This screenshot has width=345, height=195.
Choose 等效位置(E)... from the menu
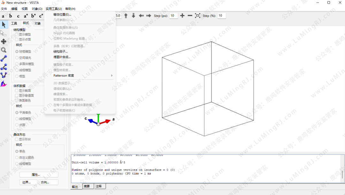62,14
